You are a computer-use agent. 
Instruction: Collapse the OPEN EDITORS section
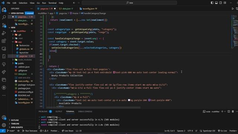[9, 13]
